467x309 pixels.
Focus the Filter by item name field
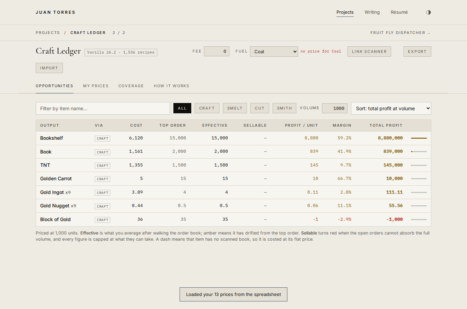point(103,108)
